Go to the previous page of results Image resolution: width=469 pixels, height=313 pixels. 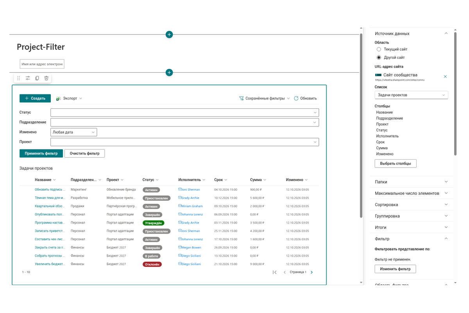[x=285, y=272]
